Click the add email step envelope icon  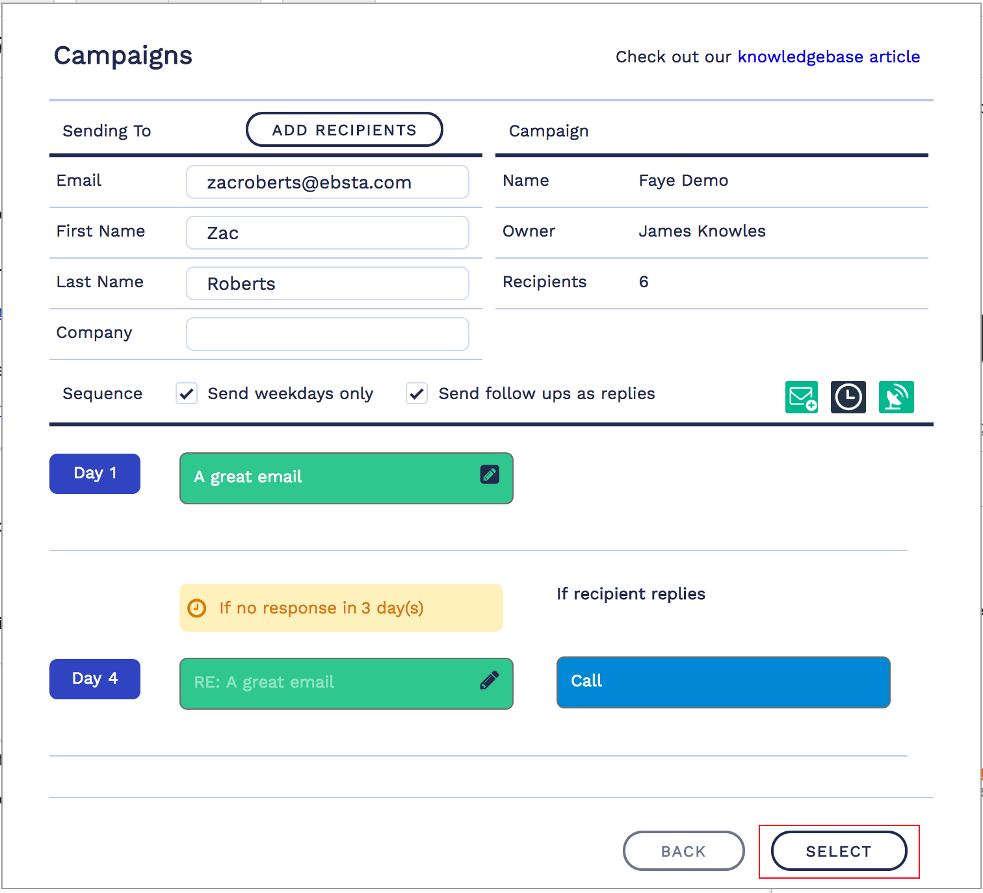coord(801,397)
